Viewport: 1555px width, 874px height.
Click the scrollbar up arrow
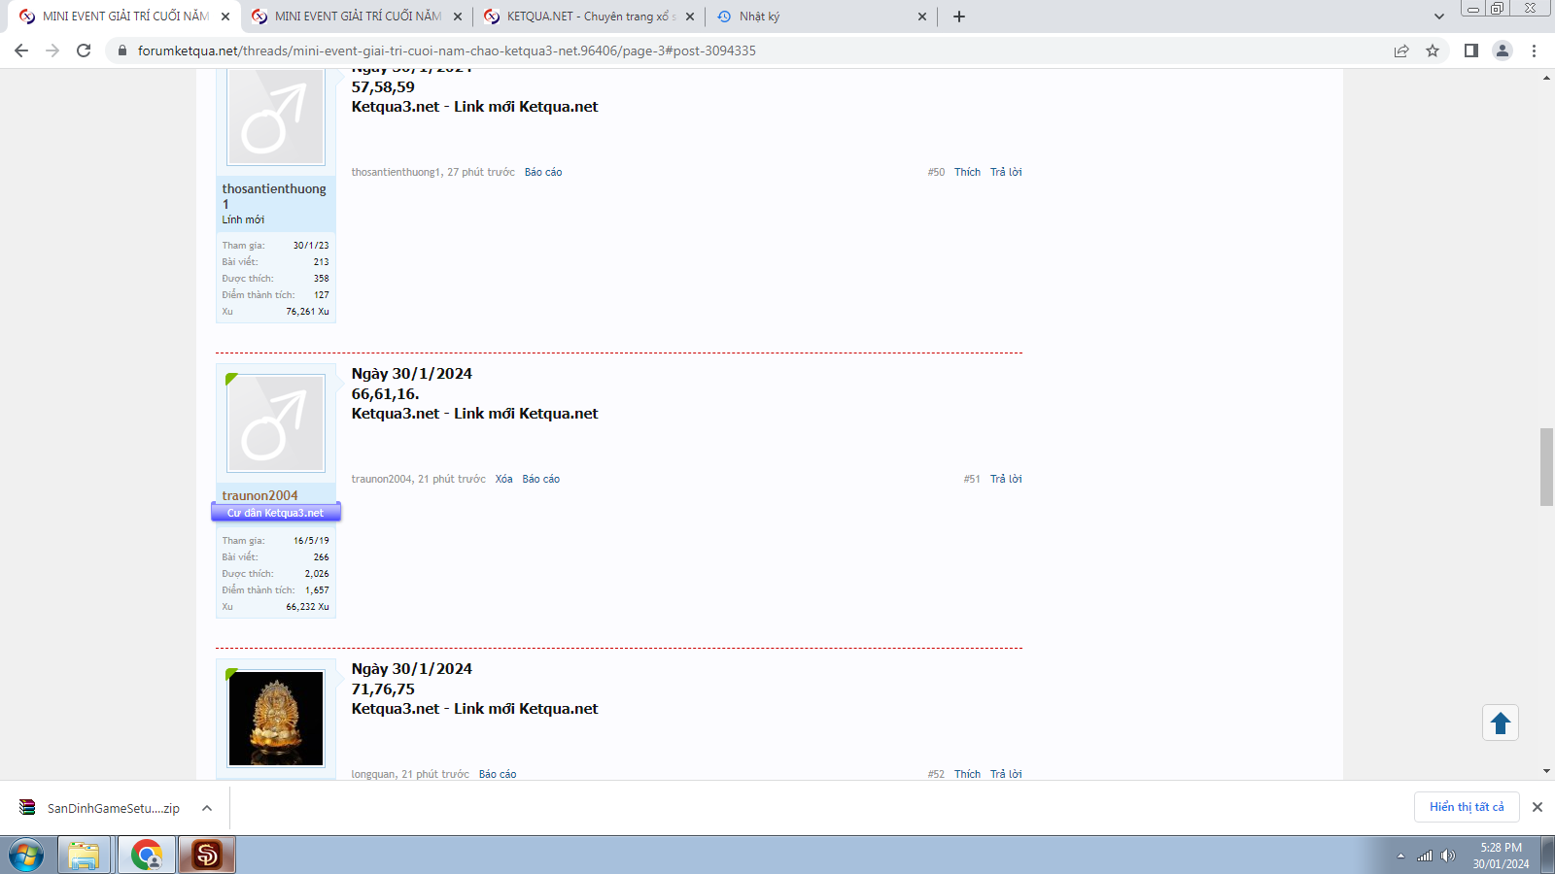[x=1546, y=78]
